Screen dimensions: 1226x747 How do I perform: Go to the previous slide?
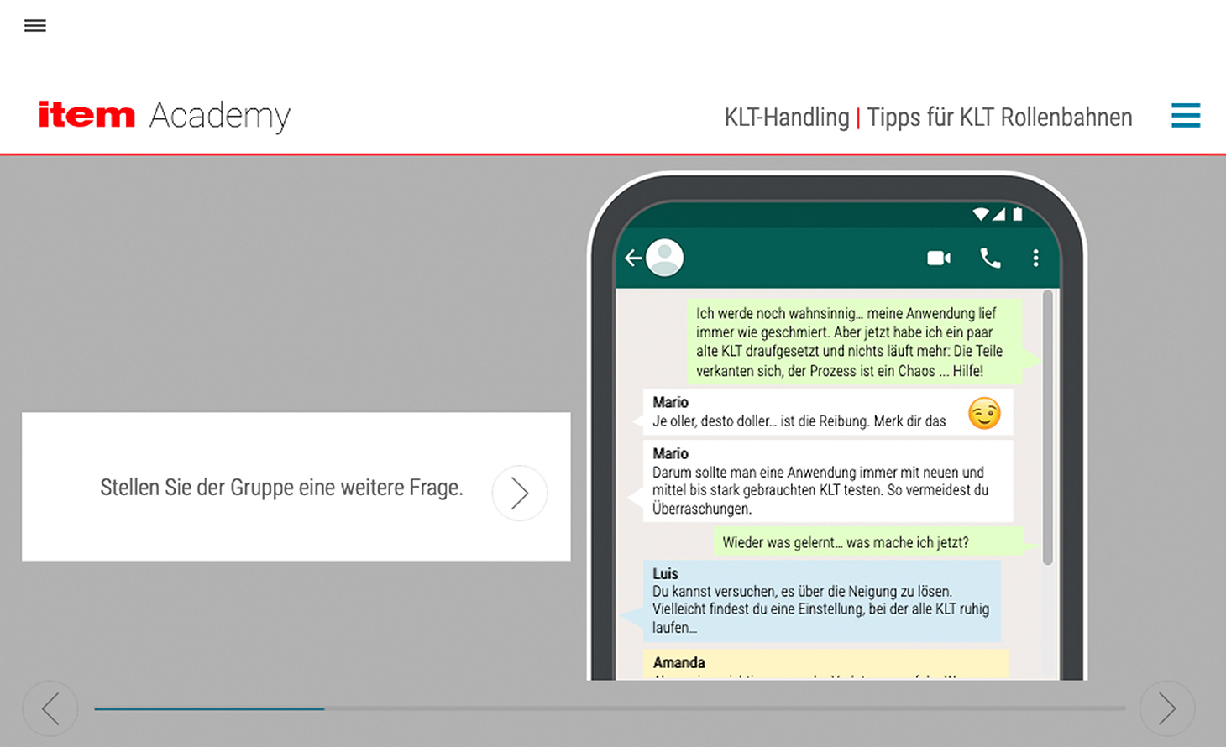[50, 708]
